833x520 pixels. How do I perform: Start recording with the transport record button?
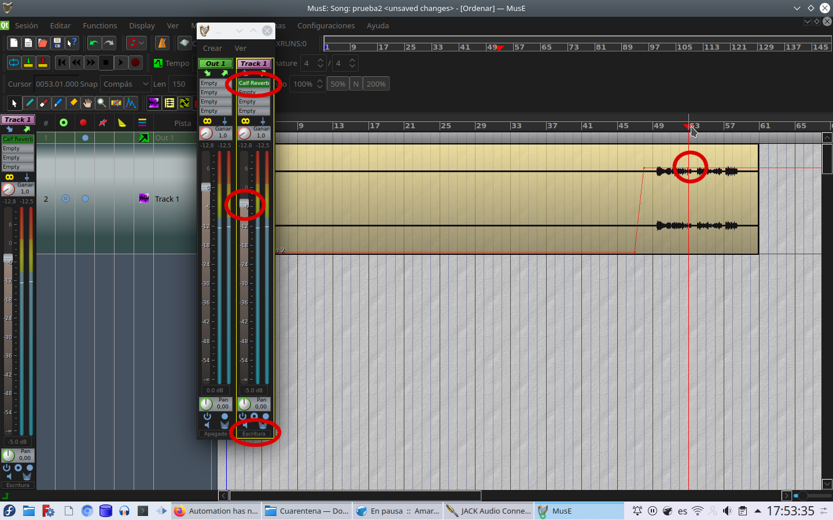(x=135, y=62)
